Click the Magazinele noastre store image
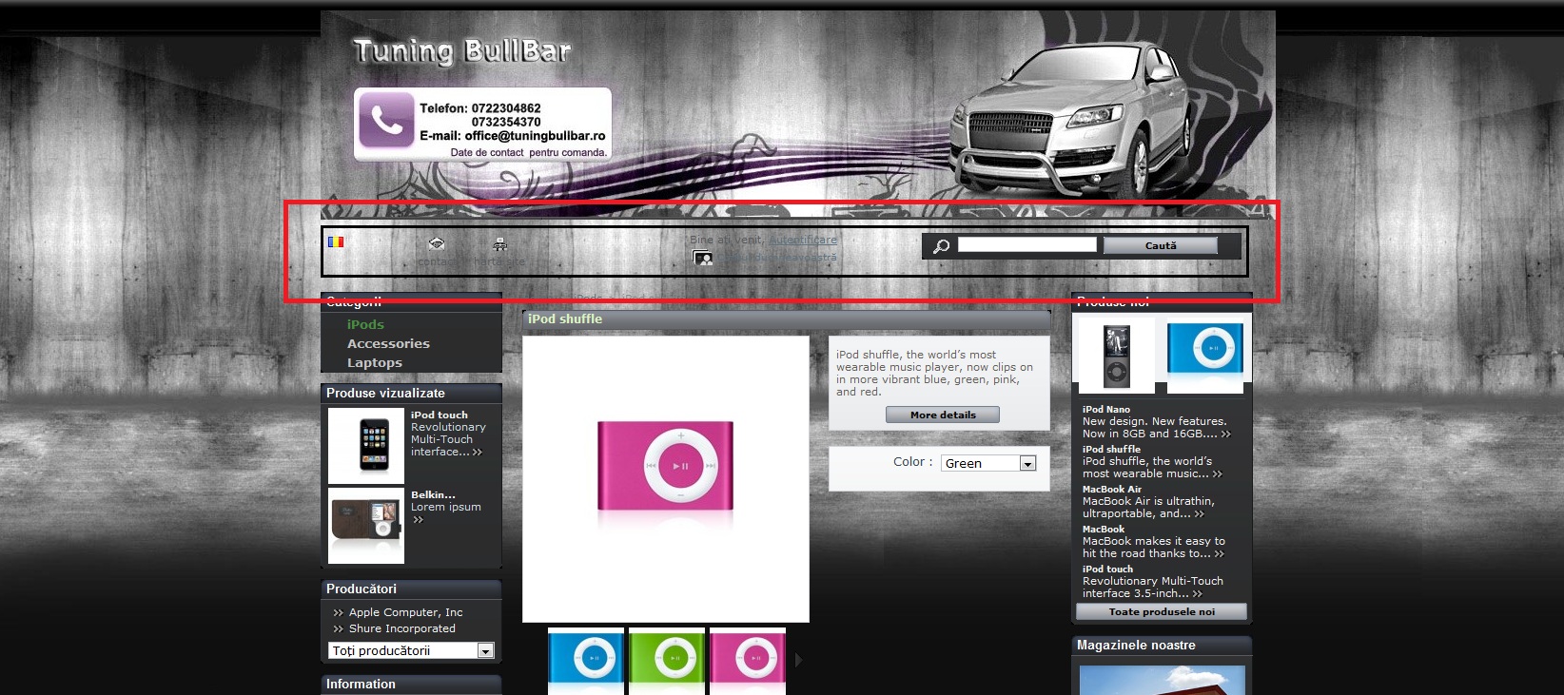 pyautogui.click(x=1162, y=680)
